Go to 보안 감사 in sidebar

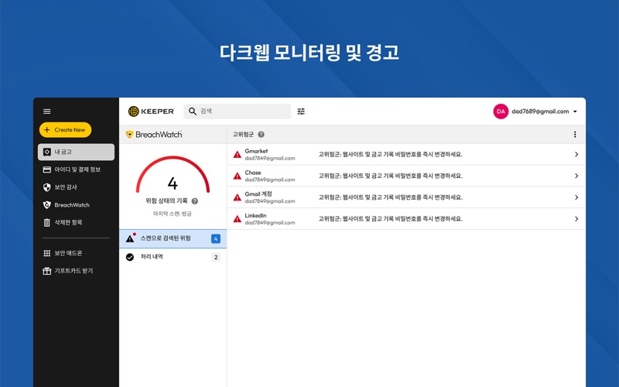click(x=76, y=187)
